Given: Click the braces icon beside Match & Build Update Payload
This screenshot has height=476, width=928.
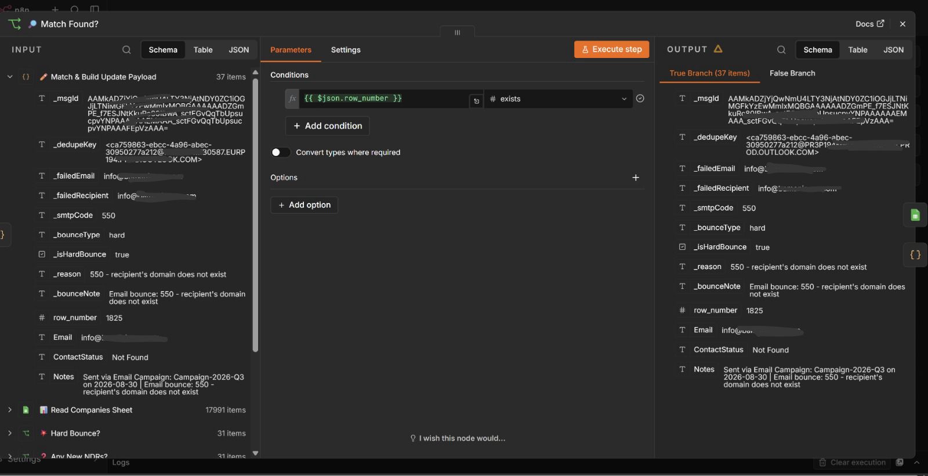Looking at the screenshot, I should pos(26,77).
